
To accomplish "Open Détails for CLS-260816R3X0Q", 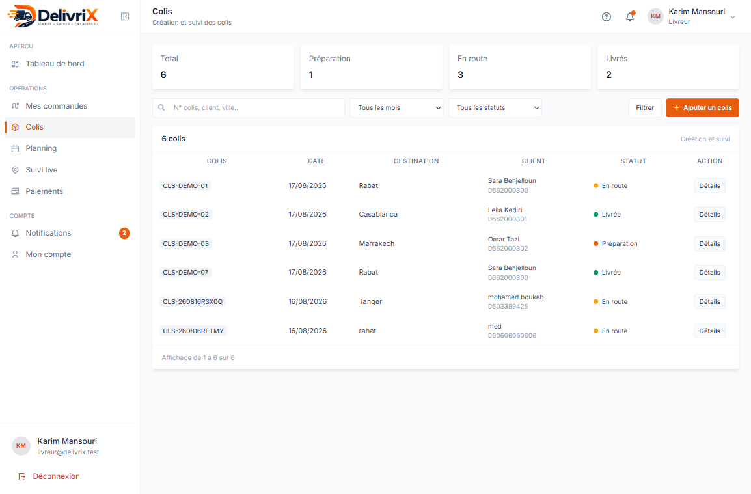I will coord(709,302).
